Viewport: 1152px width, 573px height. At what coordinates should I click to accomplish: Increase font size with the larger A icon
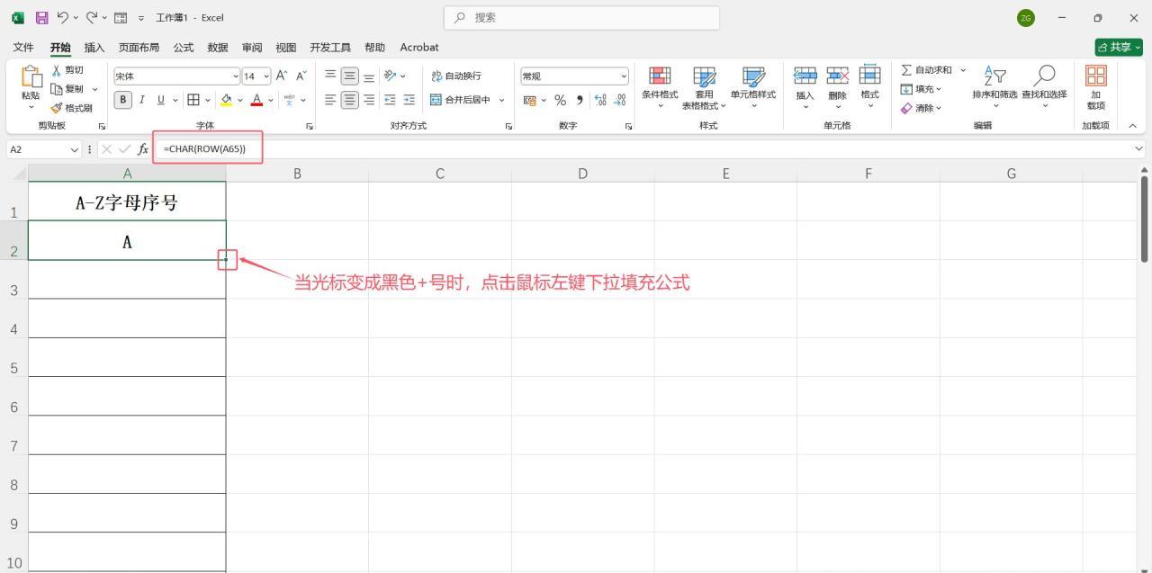click(282, 76)
